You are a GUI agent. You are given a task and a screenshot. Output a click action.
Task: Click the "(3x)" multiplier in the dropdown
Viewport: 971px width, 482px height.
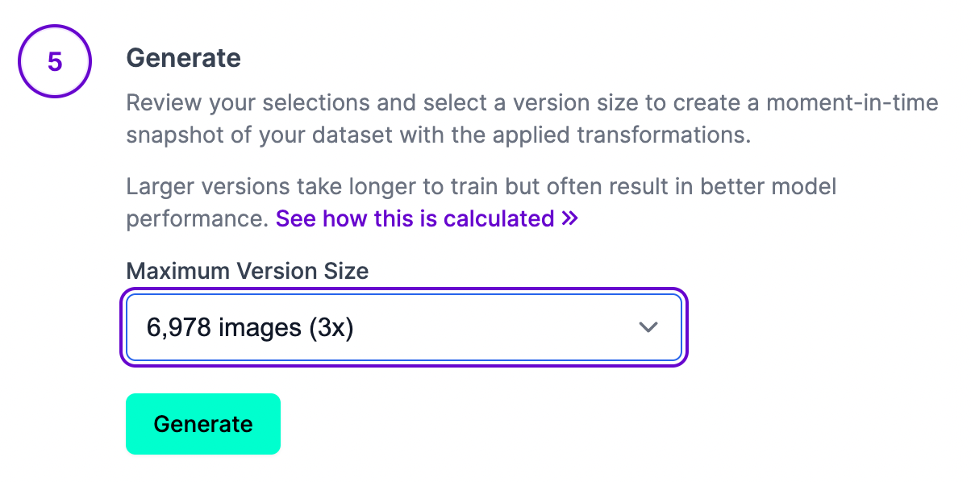[331, 328]
